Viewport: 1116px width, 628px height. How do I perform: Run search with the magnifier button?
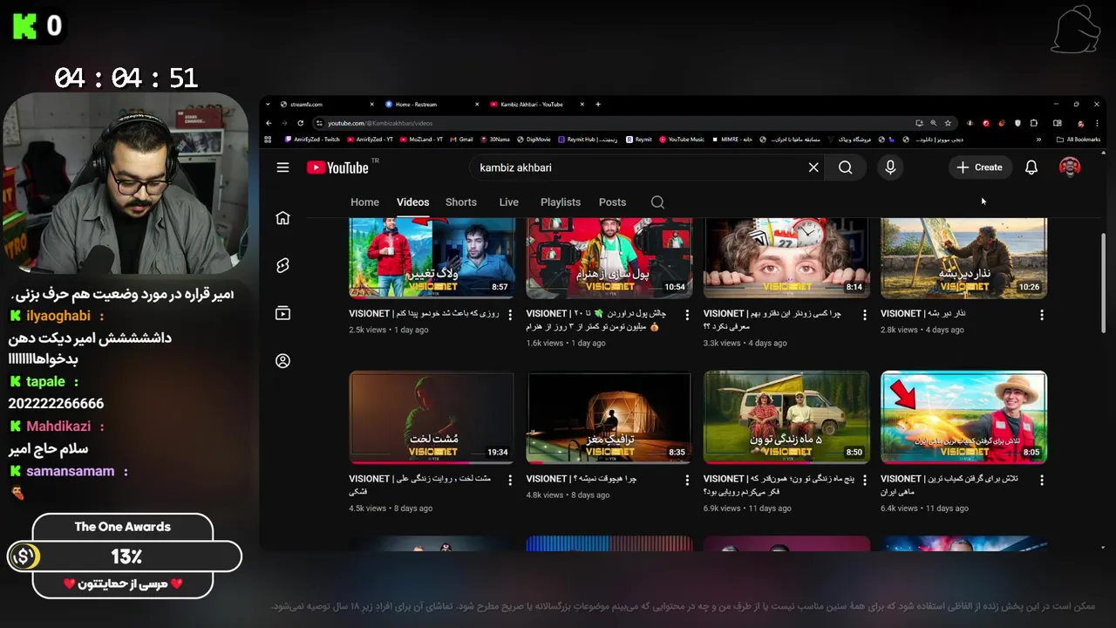click(x=845, y=167)
